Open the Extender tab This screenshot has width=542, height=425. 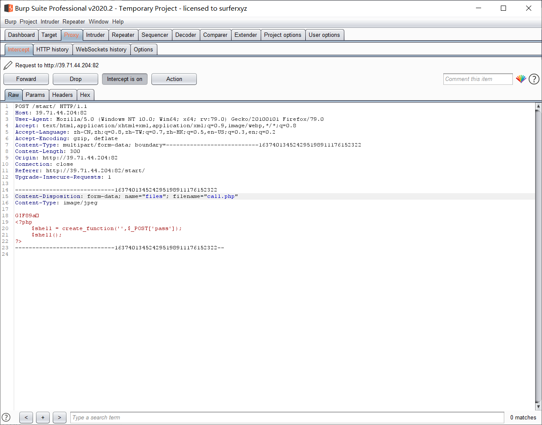coord(246,35)
